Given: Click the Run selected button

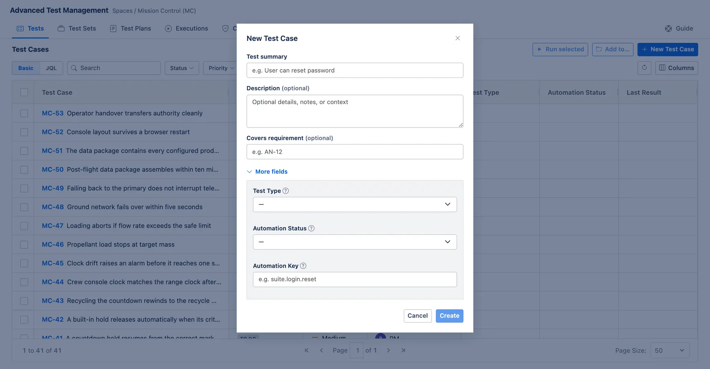Looking at the screenshot, I should pos(560,49).
